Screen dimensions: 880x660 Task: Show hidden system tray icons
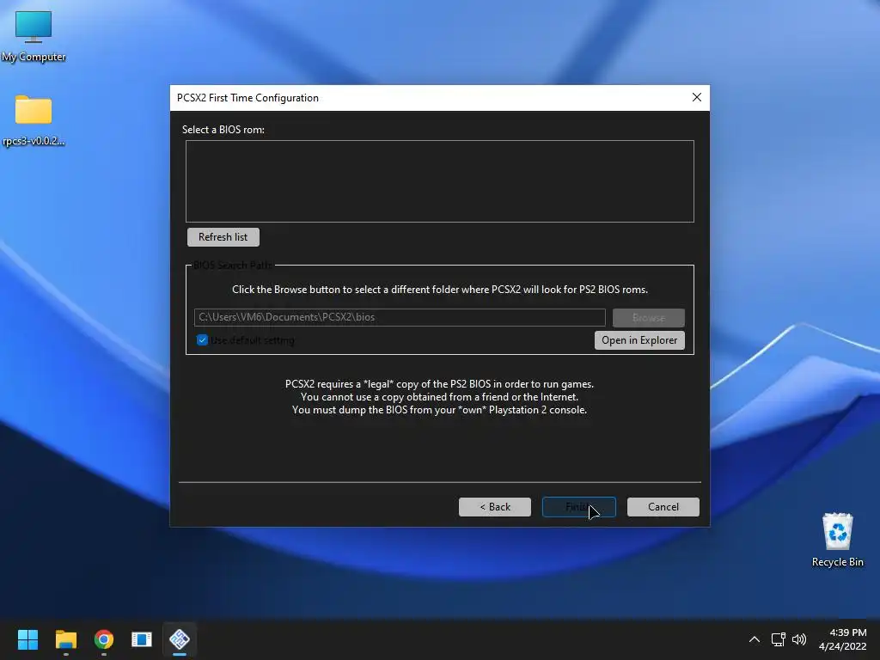(x=755, y=639)
